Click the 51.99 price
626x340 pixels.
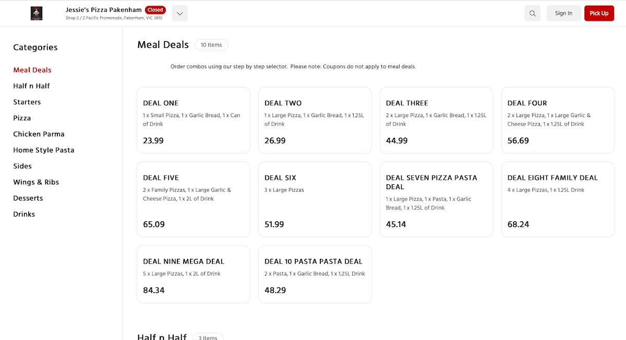point(274,224)
